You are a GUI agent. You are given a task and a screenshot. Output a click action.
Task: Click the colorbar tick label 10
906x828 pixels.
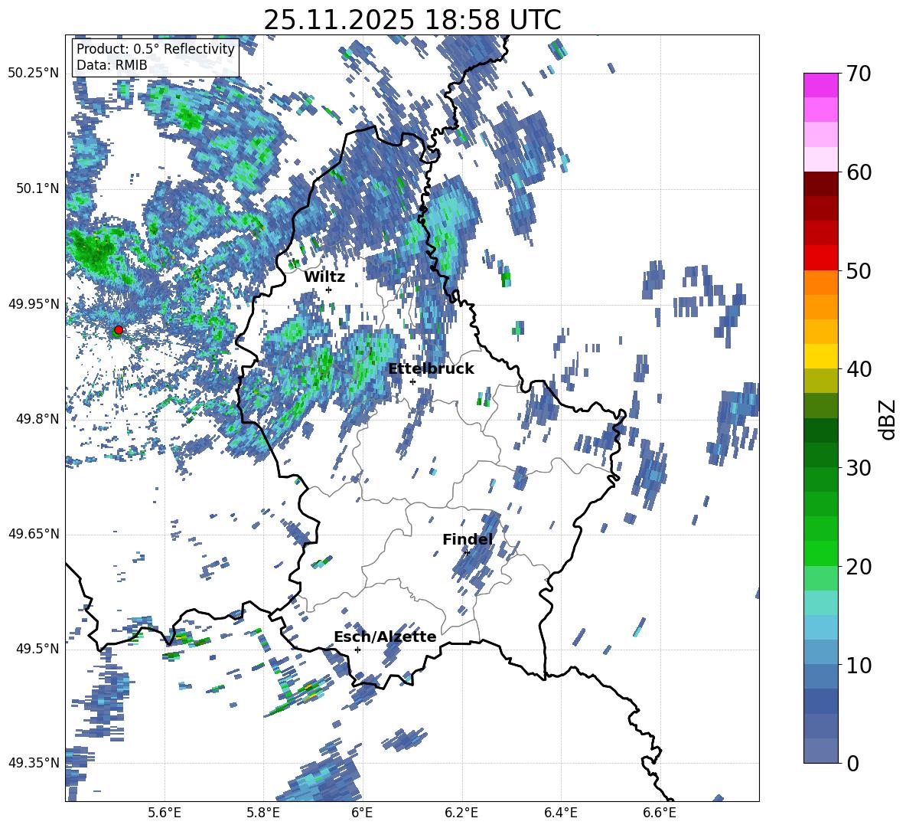coord(859,665)
